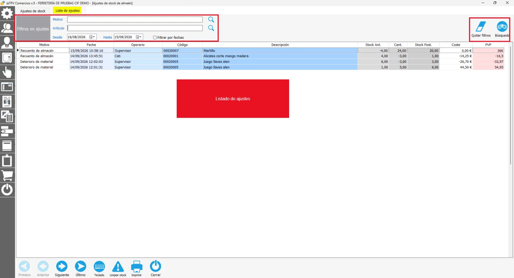The image size is (514, 278).
Task: Click the sidebar power icon
Action: click(x=7, y=190)
